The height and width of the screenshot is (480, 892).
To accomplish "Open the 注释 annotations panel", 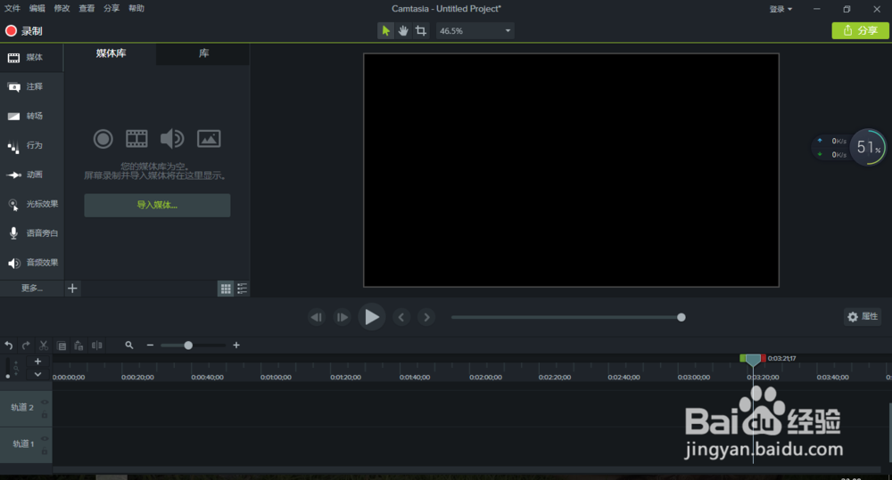I will click(x=31, y=86).
